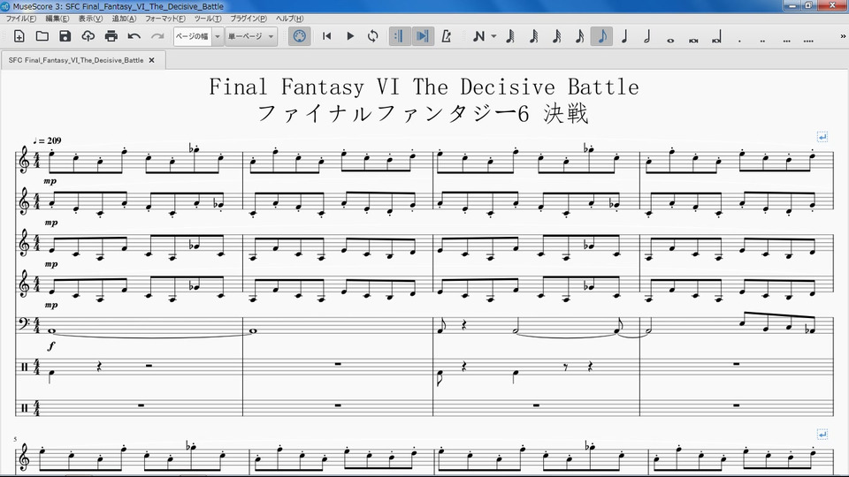
Task: Start playback with the play button
Action: coord(350,36)
